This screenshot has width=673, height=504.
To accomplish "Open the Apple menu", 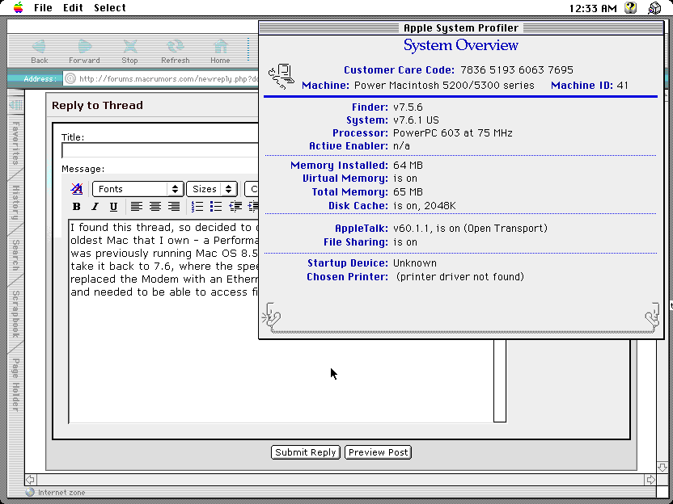I will [x=17, y=8].
